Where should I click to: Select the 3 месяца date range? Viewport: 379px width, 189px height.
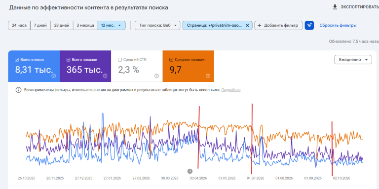pyautogui.click(x=85, y=25)
